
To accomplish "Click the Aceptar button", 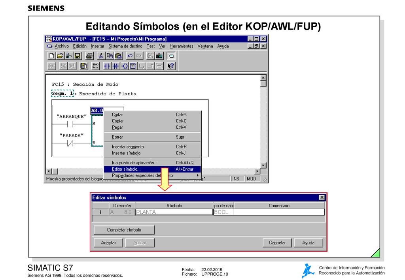I will coord(108,242).
